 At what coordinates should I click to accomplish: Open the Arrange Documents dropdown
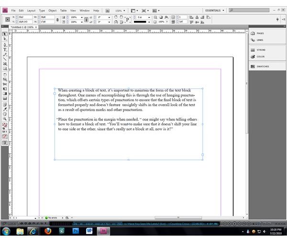156,11
